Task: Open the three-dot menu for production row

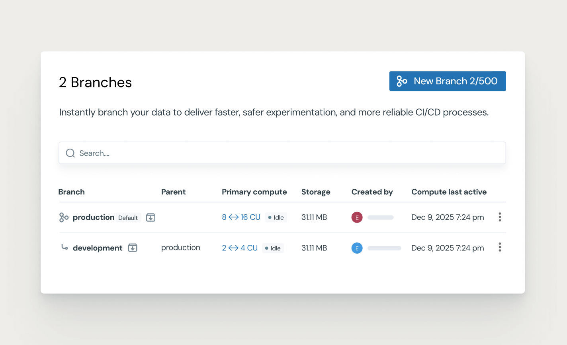Action: pyautogui.click(x=500, y=217)
